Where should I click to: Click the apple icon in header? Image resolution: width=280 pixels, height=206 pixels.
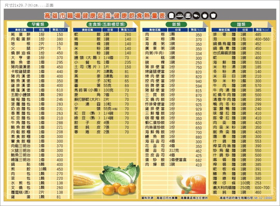coord(205,16)
